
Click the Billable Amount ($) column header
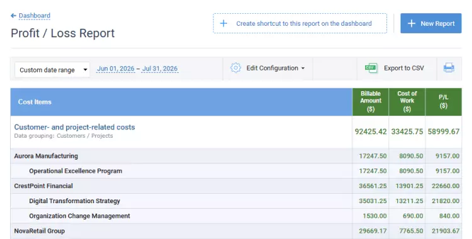click(x=371, y=102)
